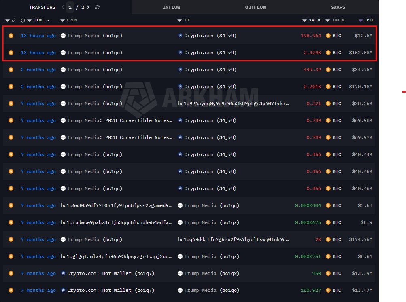Open Trump Media (bc1qx) recipient of 150 BTC
The height and width of the screenshot is (302, 406).
tap(208, 273)
